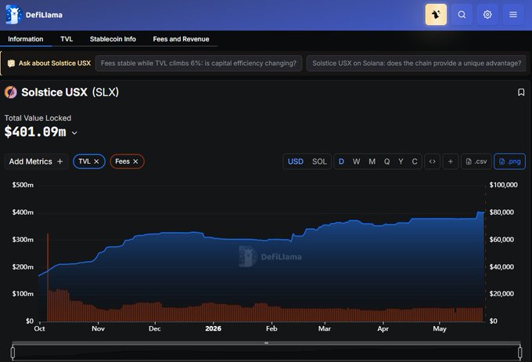Bookmark Solstice USX protocol

[521, 92]
